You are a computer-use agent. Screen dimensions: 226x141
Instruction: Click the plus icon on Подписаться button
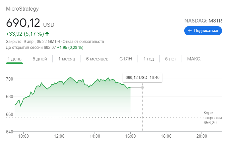(x=190, y=31)
